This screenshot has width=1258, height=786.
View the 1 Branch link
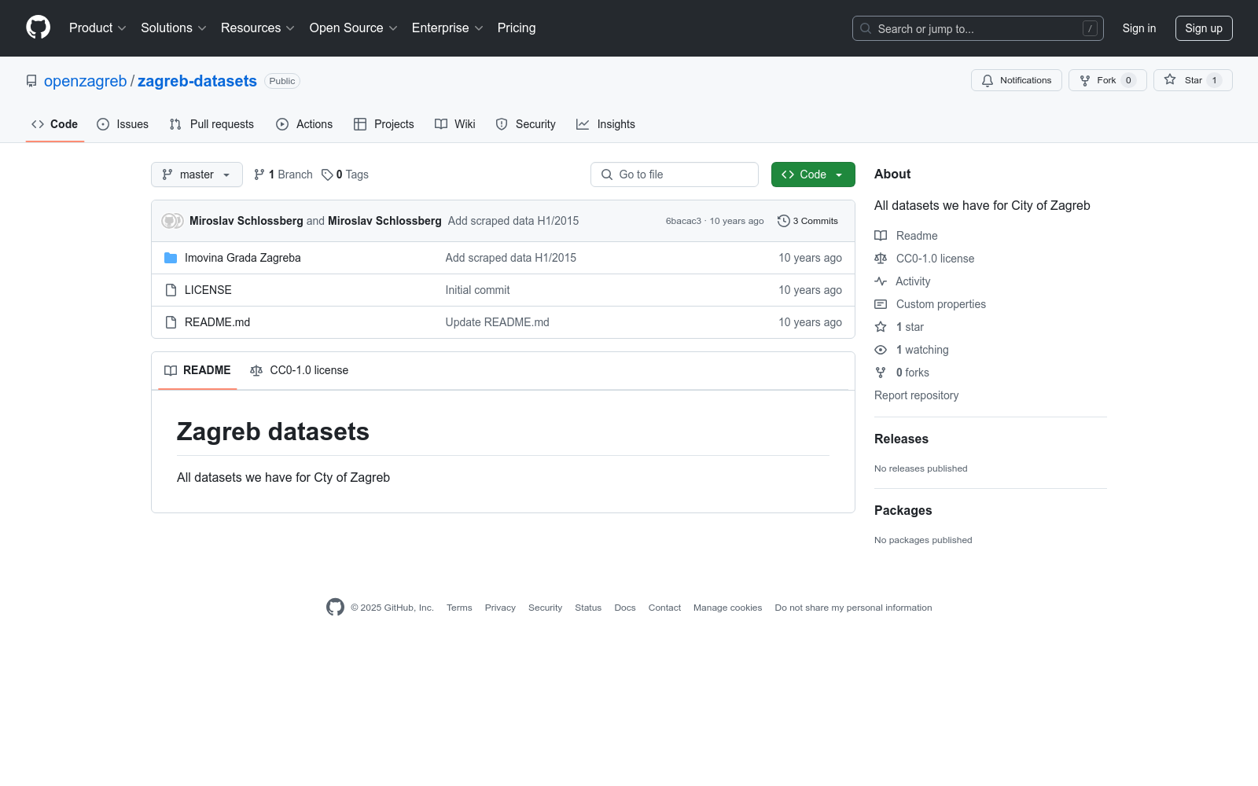[283, 174]
